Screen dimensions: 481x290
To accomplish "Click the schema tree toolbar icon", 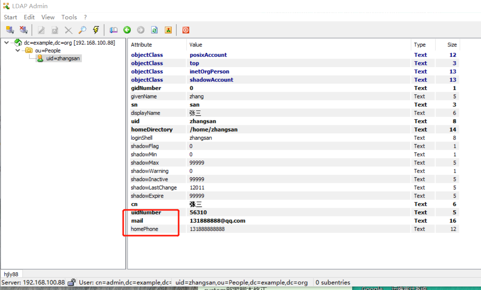I will [x=168, y=30].
